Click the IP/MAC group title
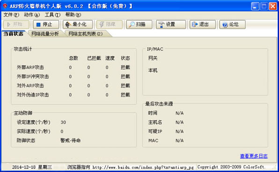The image size is (279, 172). [155, 49]
